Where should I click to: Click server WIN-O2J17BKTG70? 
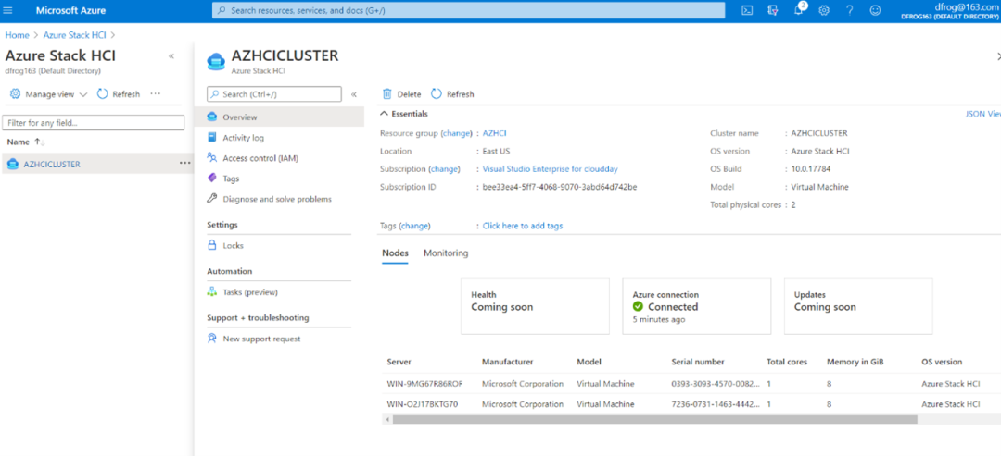coord(423,404)
